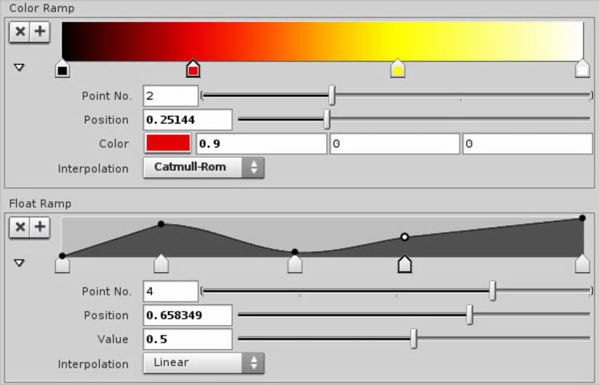Open Float Ramp Interpolation dropdown Linear

204,363
